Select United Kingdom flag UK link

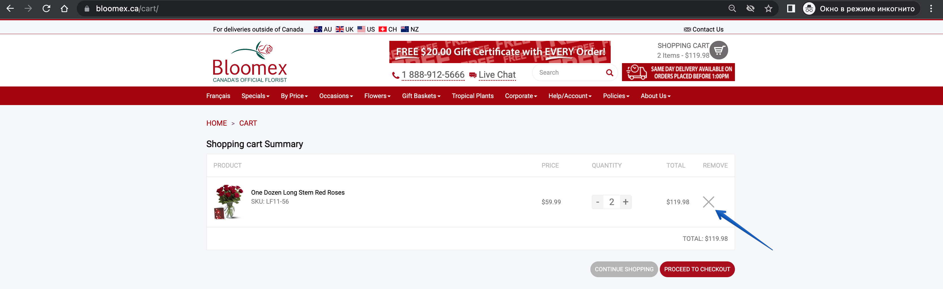(x=344, y=29)
